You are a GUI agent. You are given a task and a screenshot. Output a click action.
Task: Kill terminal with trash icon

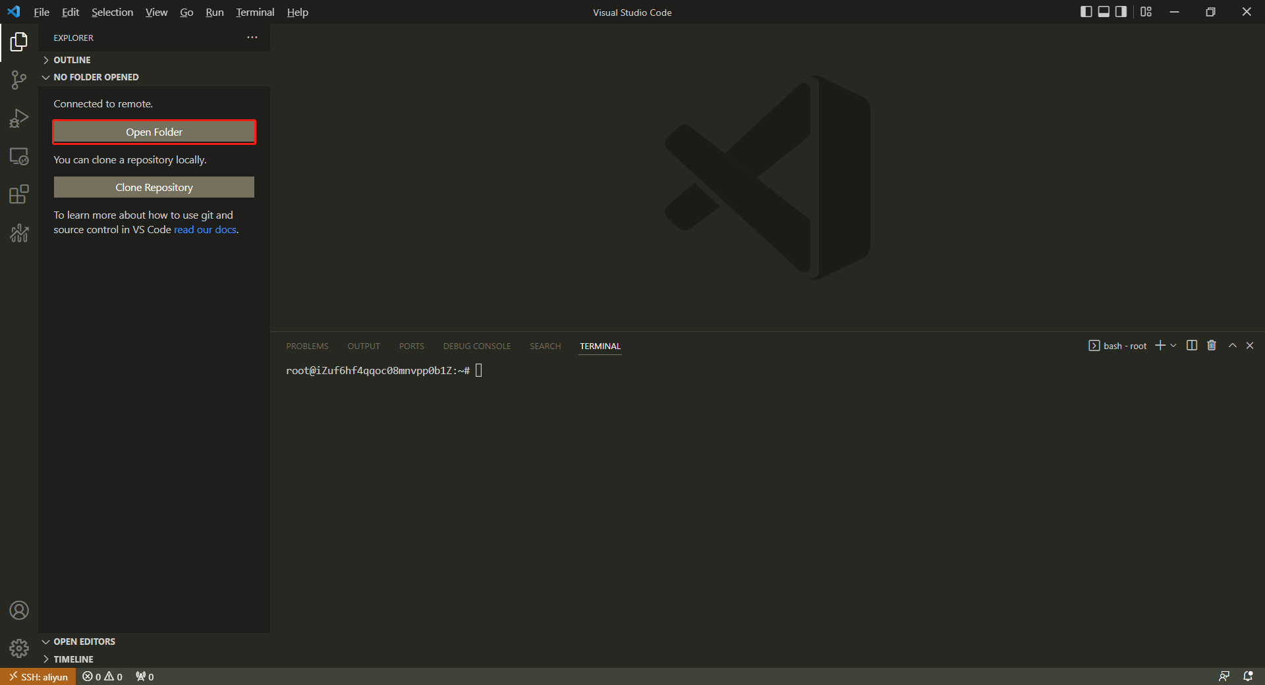tap(1211, 346)
